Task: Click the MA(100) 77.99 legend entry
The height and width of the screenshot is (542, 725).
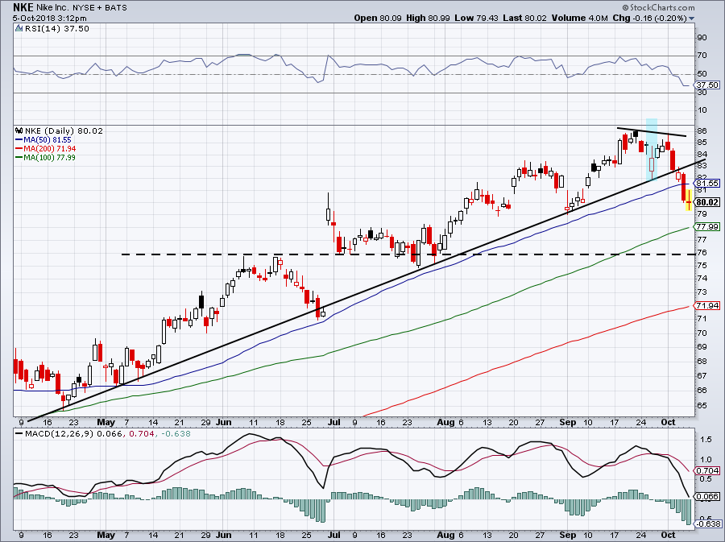Action: [x=45, y=157]
